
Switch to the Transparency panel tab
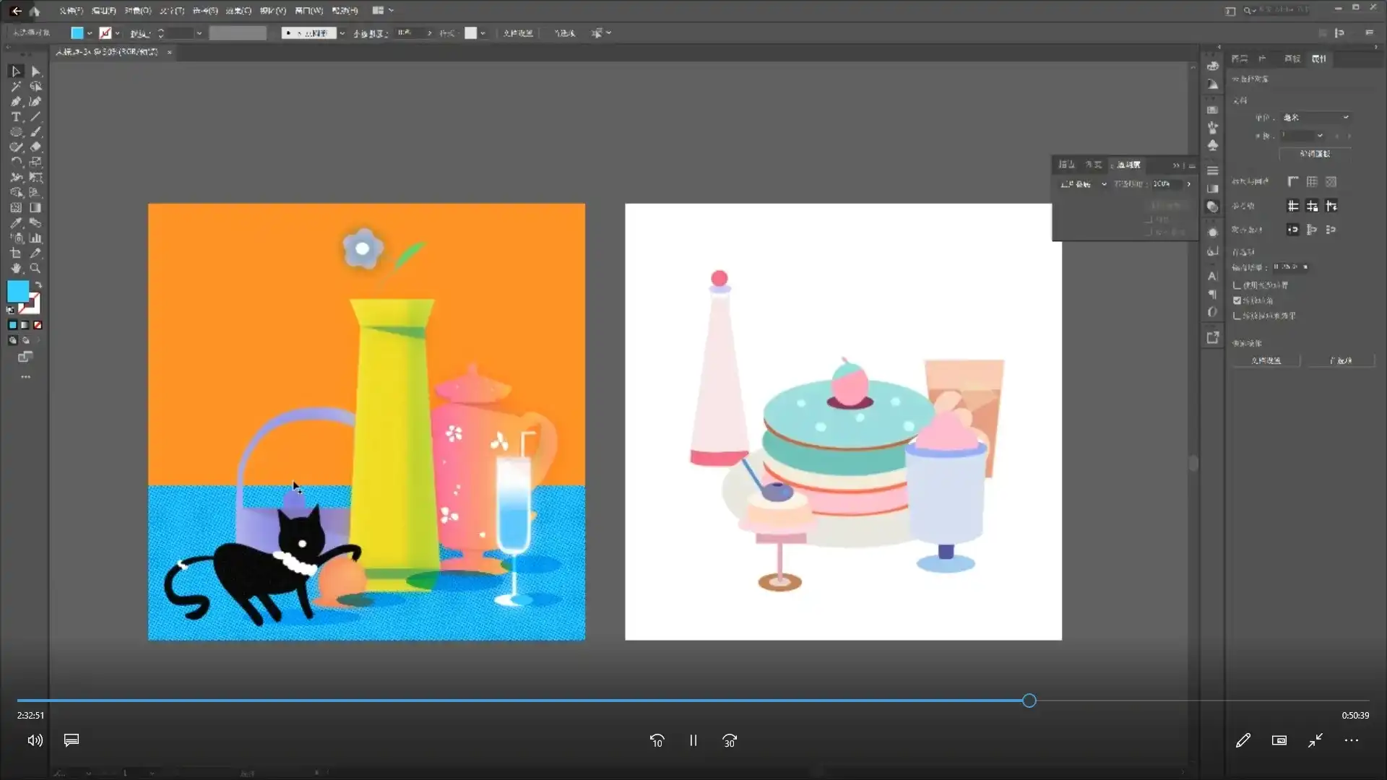tap(1127, 165)
